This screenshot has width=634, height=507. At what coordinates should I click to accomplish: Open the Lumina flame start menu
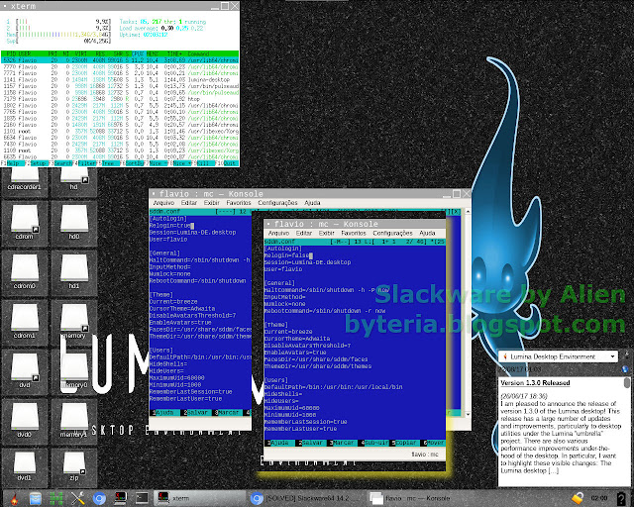tap(13, 498)
